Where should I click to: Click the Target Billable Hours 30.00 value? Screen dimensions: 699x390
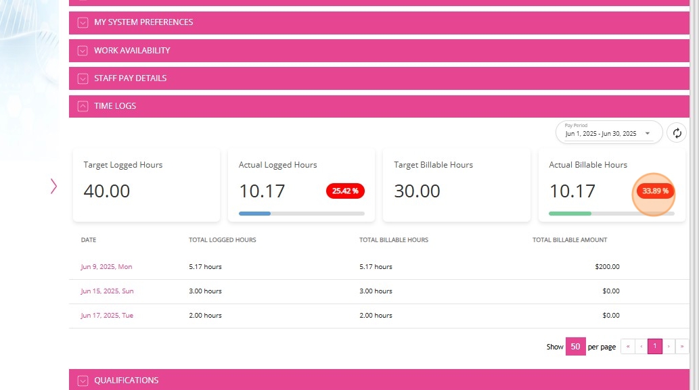click(x=417, y=191)
